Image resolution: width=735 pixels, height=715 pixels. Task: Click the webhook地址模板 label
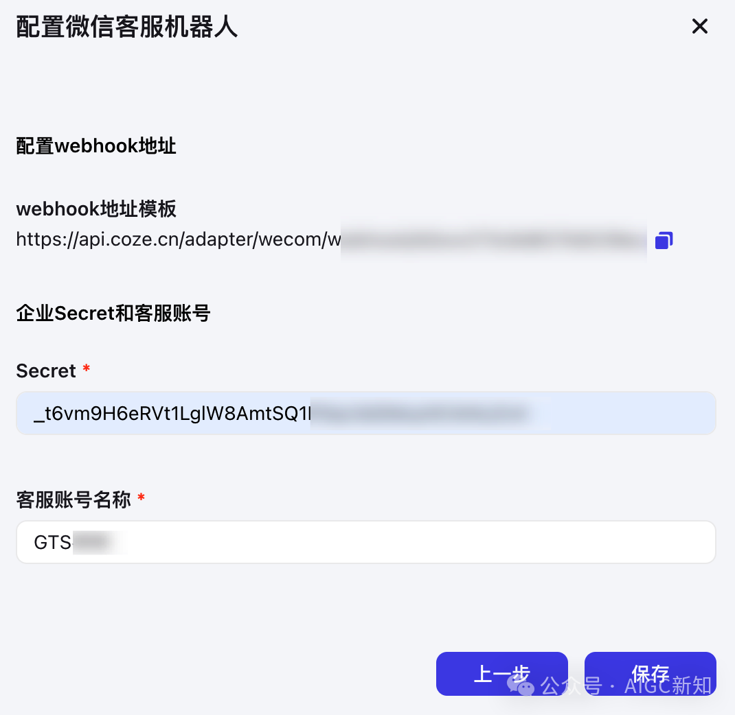pyautogui.click(x=96, y=209)
